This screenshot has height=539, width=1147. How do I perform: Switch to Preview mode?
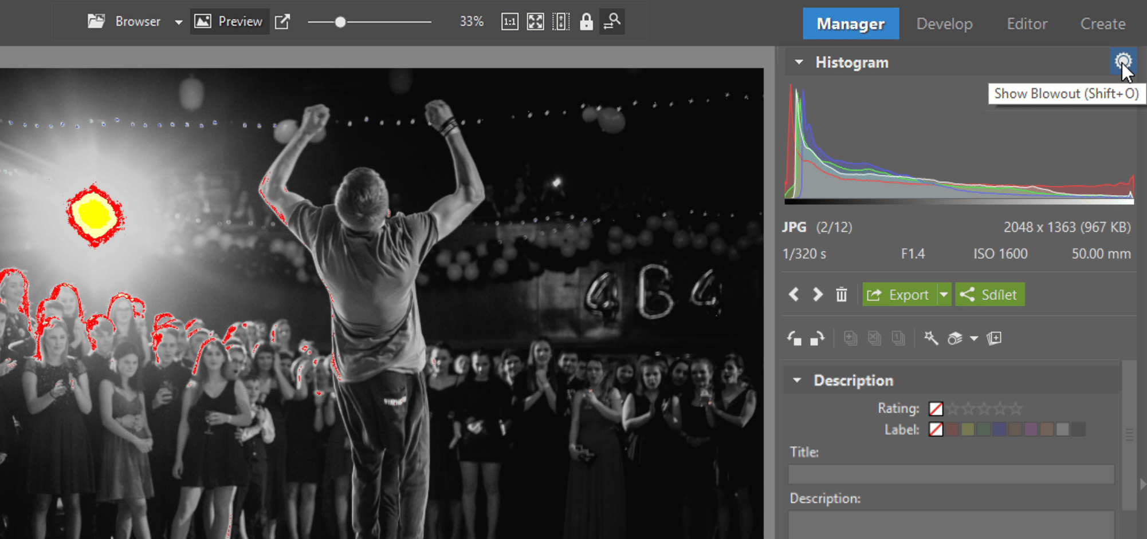[229, 22]
